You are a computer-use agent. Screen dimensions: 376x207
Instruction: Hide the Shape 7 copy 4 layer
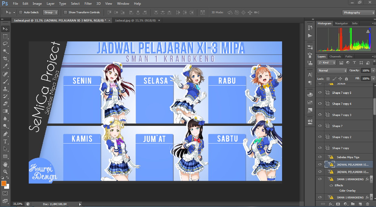click(320, 104)
